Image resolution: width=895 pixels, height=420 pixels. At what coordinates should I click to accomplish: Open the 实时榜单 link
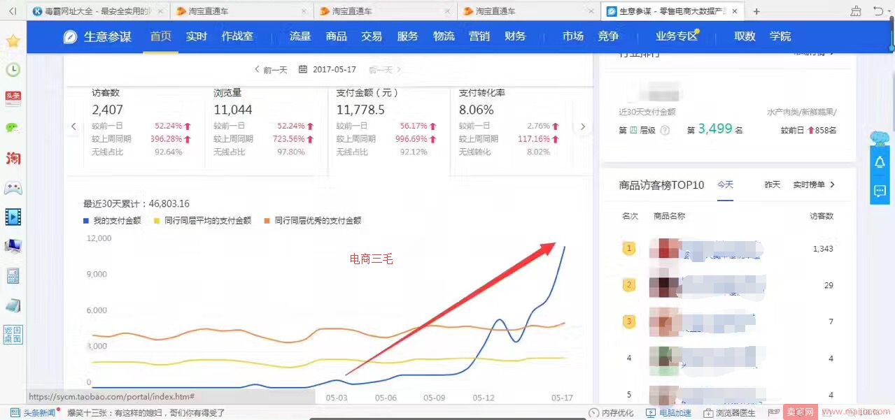[x=814, y=184]
